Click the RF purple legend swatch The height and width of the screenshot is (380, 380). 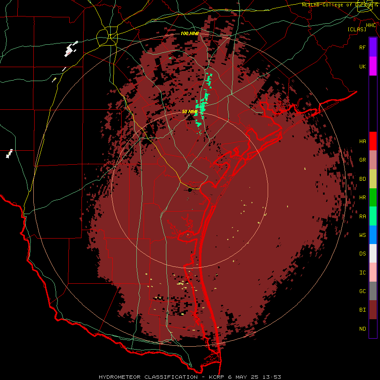(x=373, y=47)
